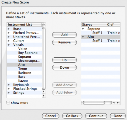Expand the Keyboards category triangle
This screenshot has width=127, height=120.
(x=9, y=85)
